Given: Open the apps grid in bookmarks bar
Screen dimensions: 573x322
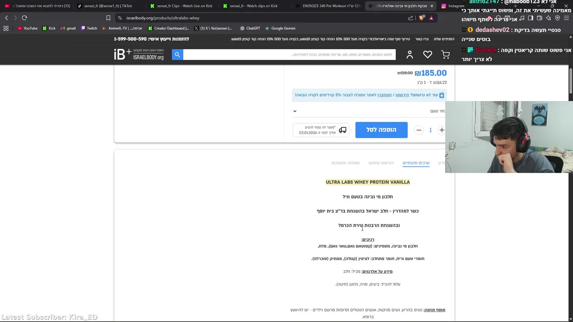Looking at the screenshot, I should pos(6,28).
